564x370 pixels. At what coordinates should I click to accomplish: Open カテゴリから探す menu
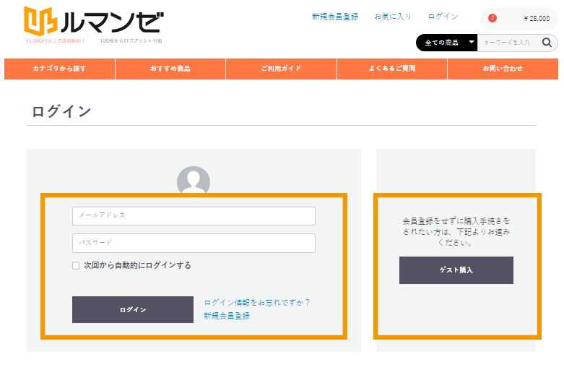tap(59, 69)
